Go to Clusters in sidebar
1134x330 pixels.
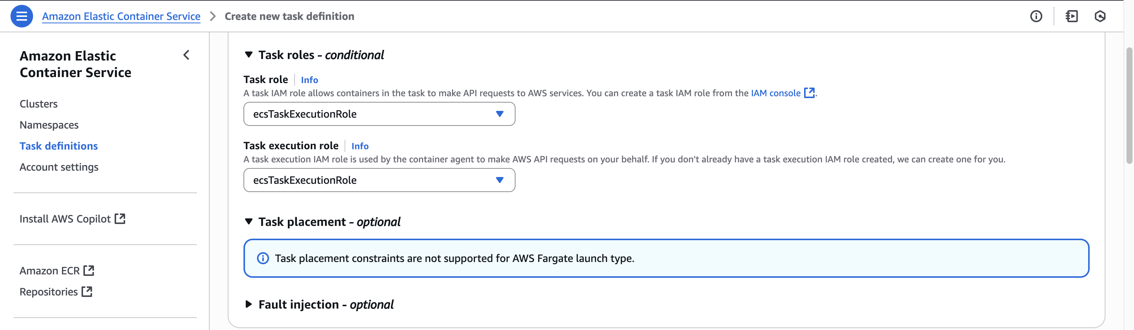pos(39,104)
